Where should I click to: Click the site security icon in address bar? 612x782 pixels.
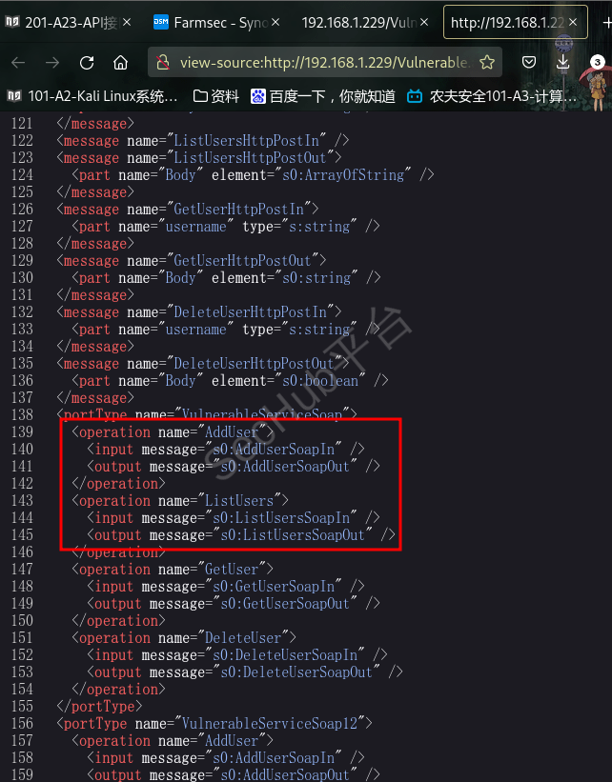(x=165, y=62)
